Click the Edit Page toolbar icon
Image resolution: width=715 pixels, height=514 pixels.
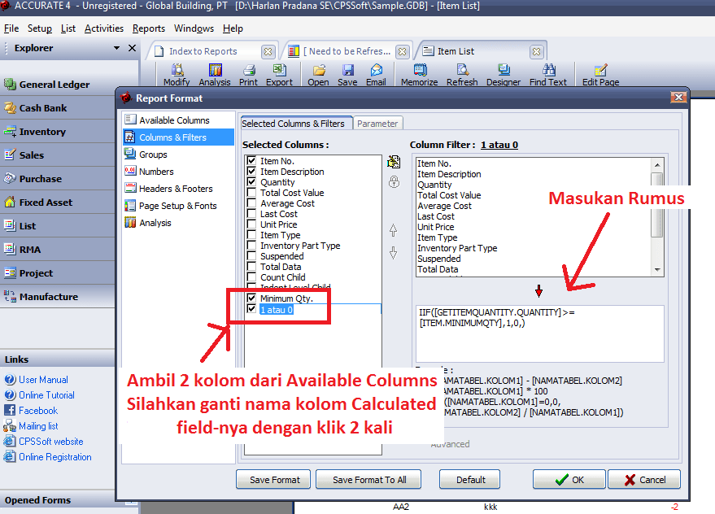click(x=600, y=70)
